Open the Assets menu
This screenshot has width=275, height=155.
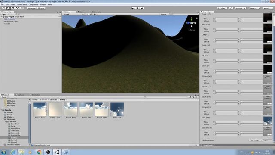pyautogui.click(x=13, y=5)
